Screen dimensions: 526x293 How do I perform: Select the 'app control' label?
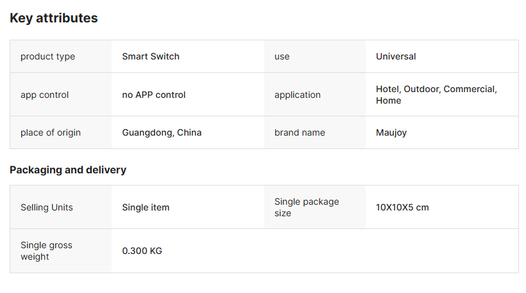click(44, 95)
